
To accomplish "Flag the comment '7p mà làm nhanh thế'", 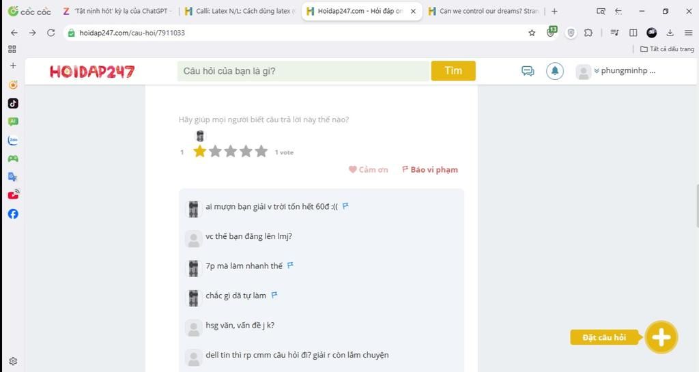I will click(x=290, y=266).
